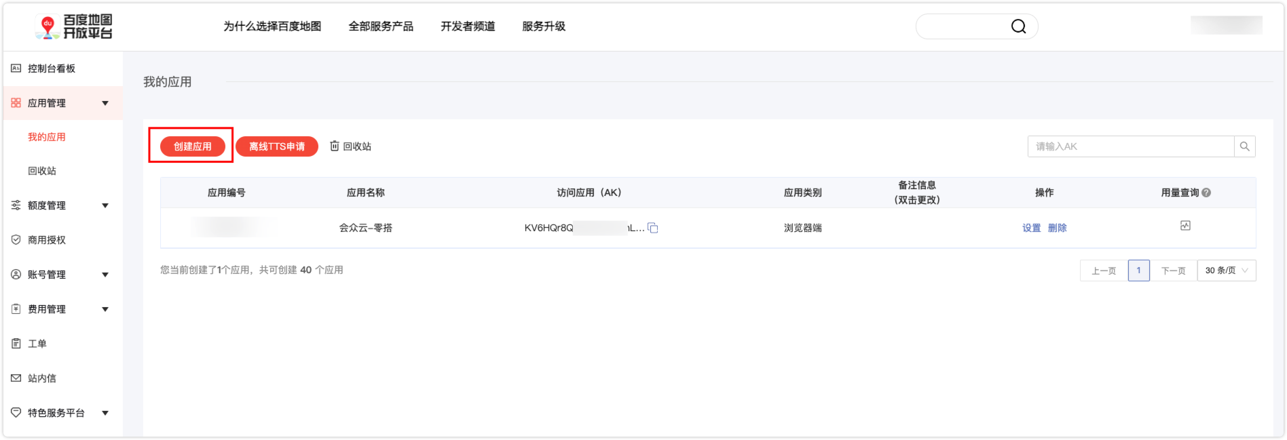Open 为什么选择百度地图 menu
This screenshot has width=1287, height=440.
pyautogui.click(x=272, y=26)
